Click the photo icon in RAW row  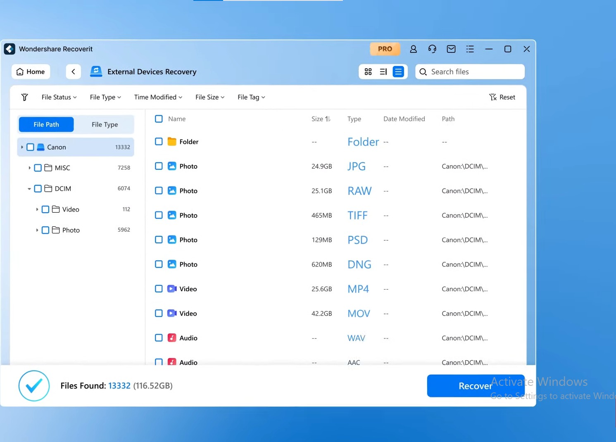(172, 190)
